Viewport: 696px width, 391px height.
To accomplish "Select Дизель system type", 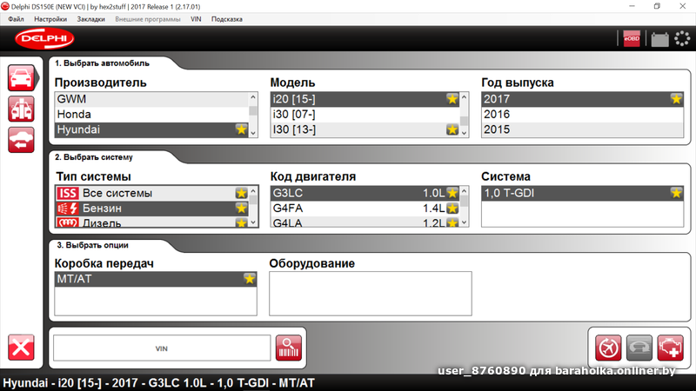I will tap(151, 222).
